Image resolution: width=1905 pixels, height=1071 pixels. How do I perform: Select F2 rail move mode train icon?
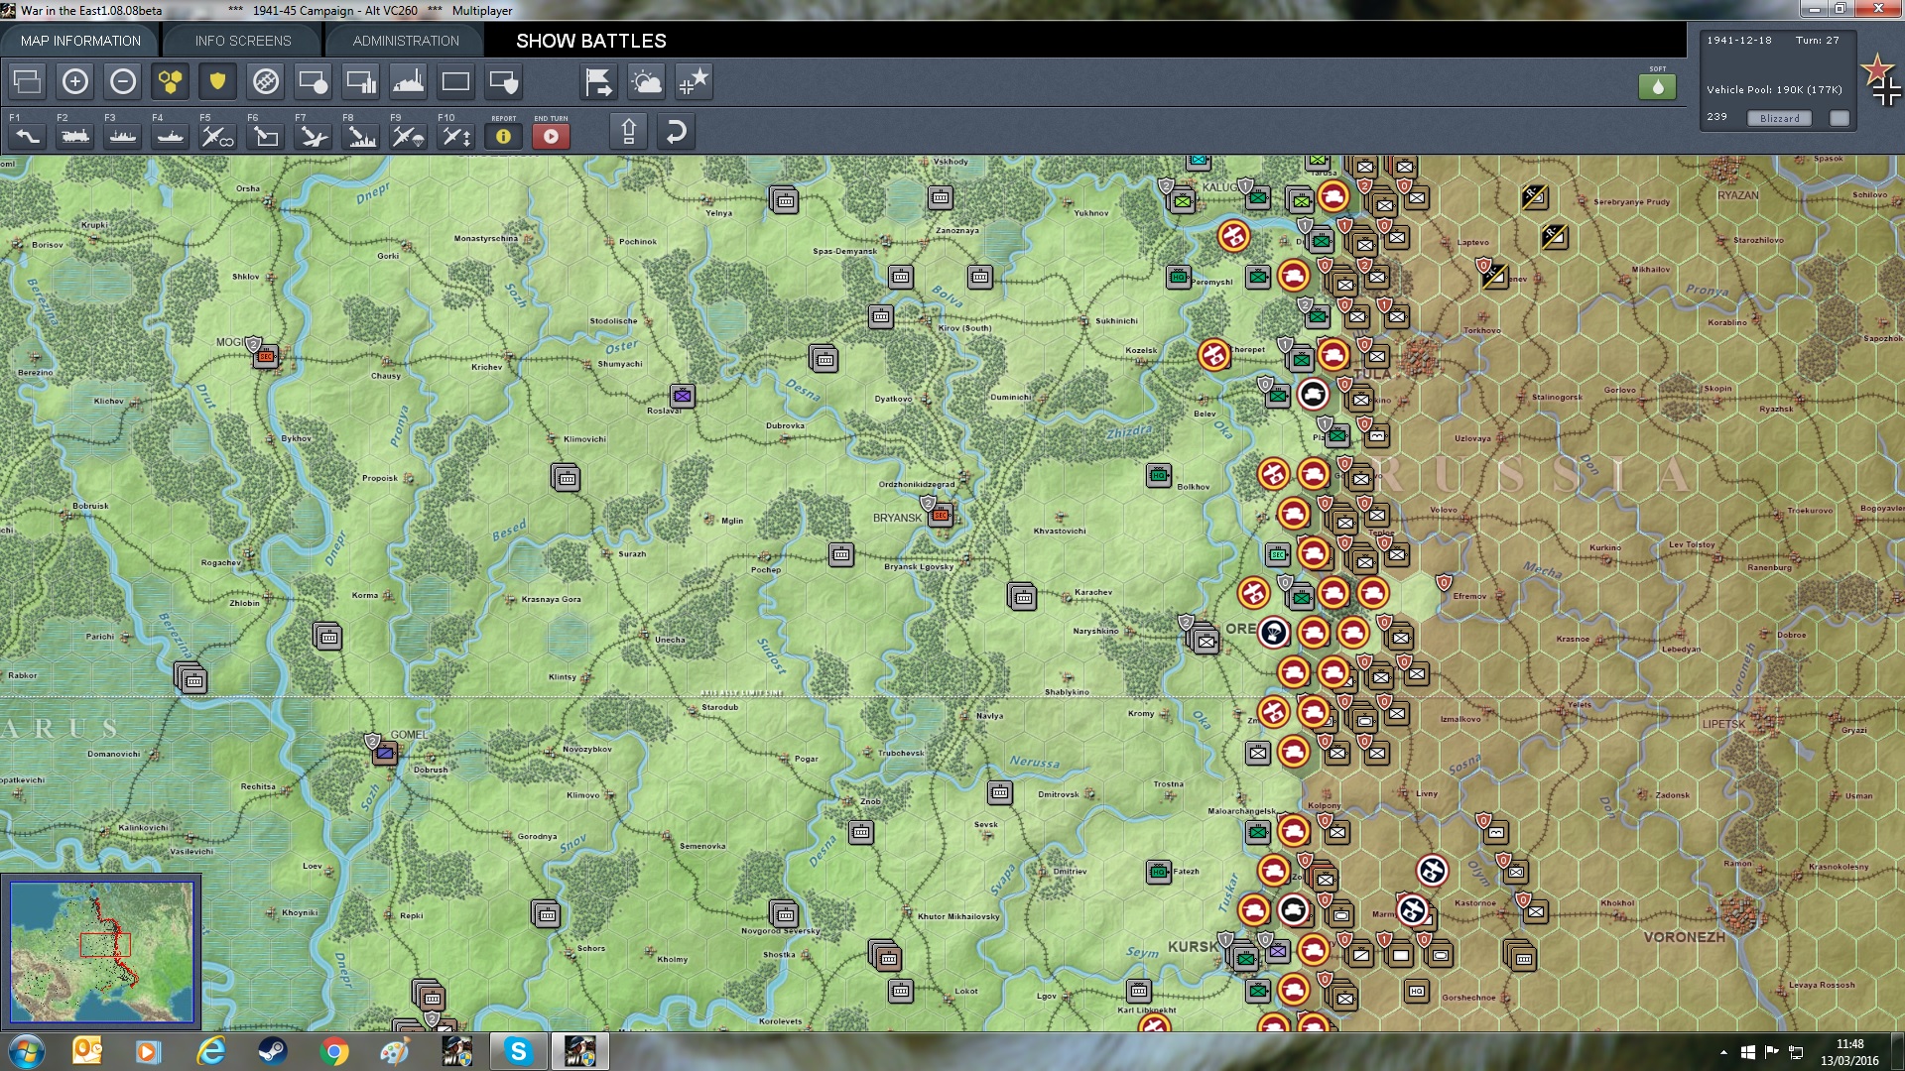[75, 136]
